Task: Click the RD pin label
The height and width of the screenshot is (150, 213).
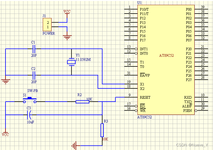Action: [142, 106]
